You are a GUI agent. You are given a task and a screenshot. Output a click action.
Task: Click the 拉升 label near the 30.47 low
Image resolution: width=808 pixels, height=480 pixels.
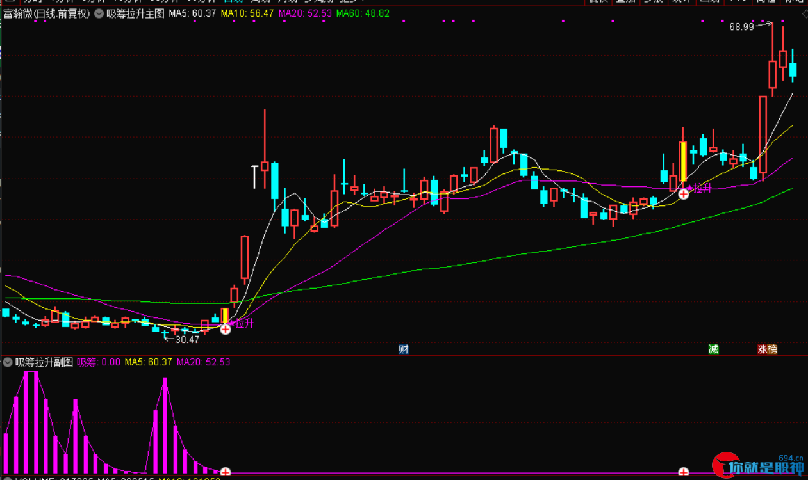(x=243, y=323)
